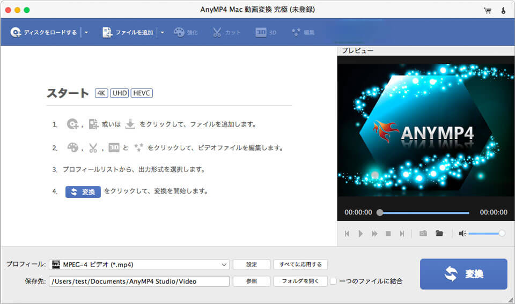Click the UHD badge beside スタート
515x304 pixels.
point(120,93)
